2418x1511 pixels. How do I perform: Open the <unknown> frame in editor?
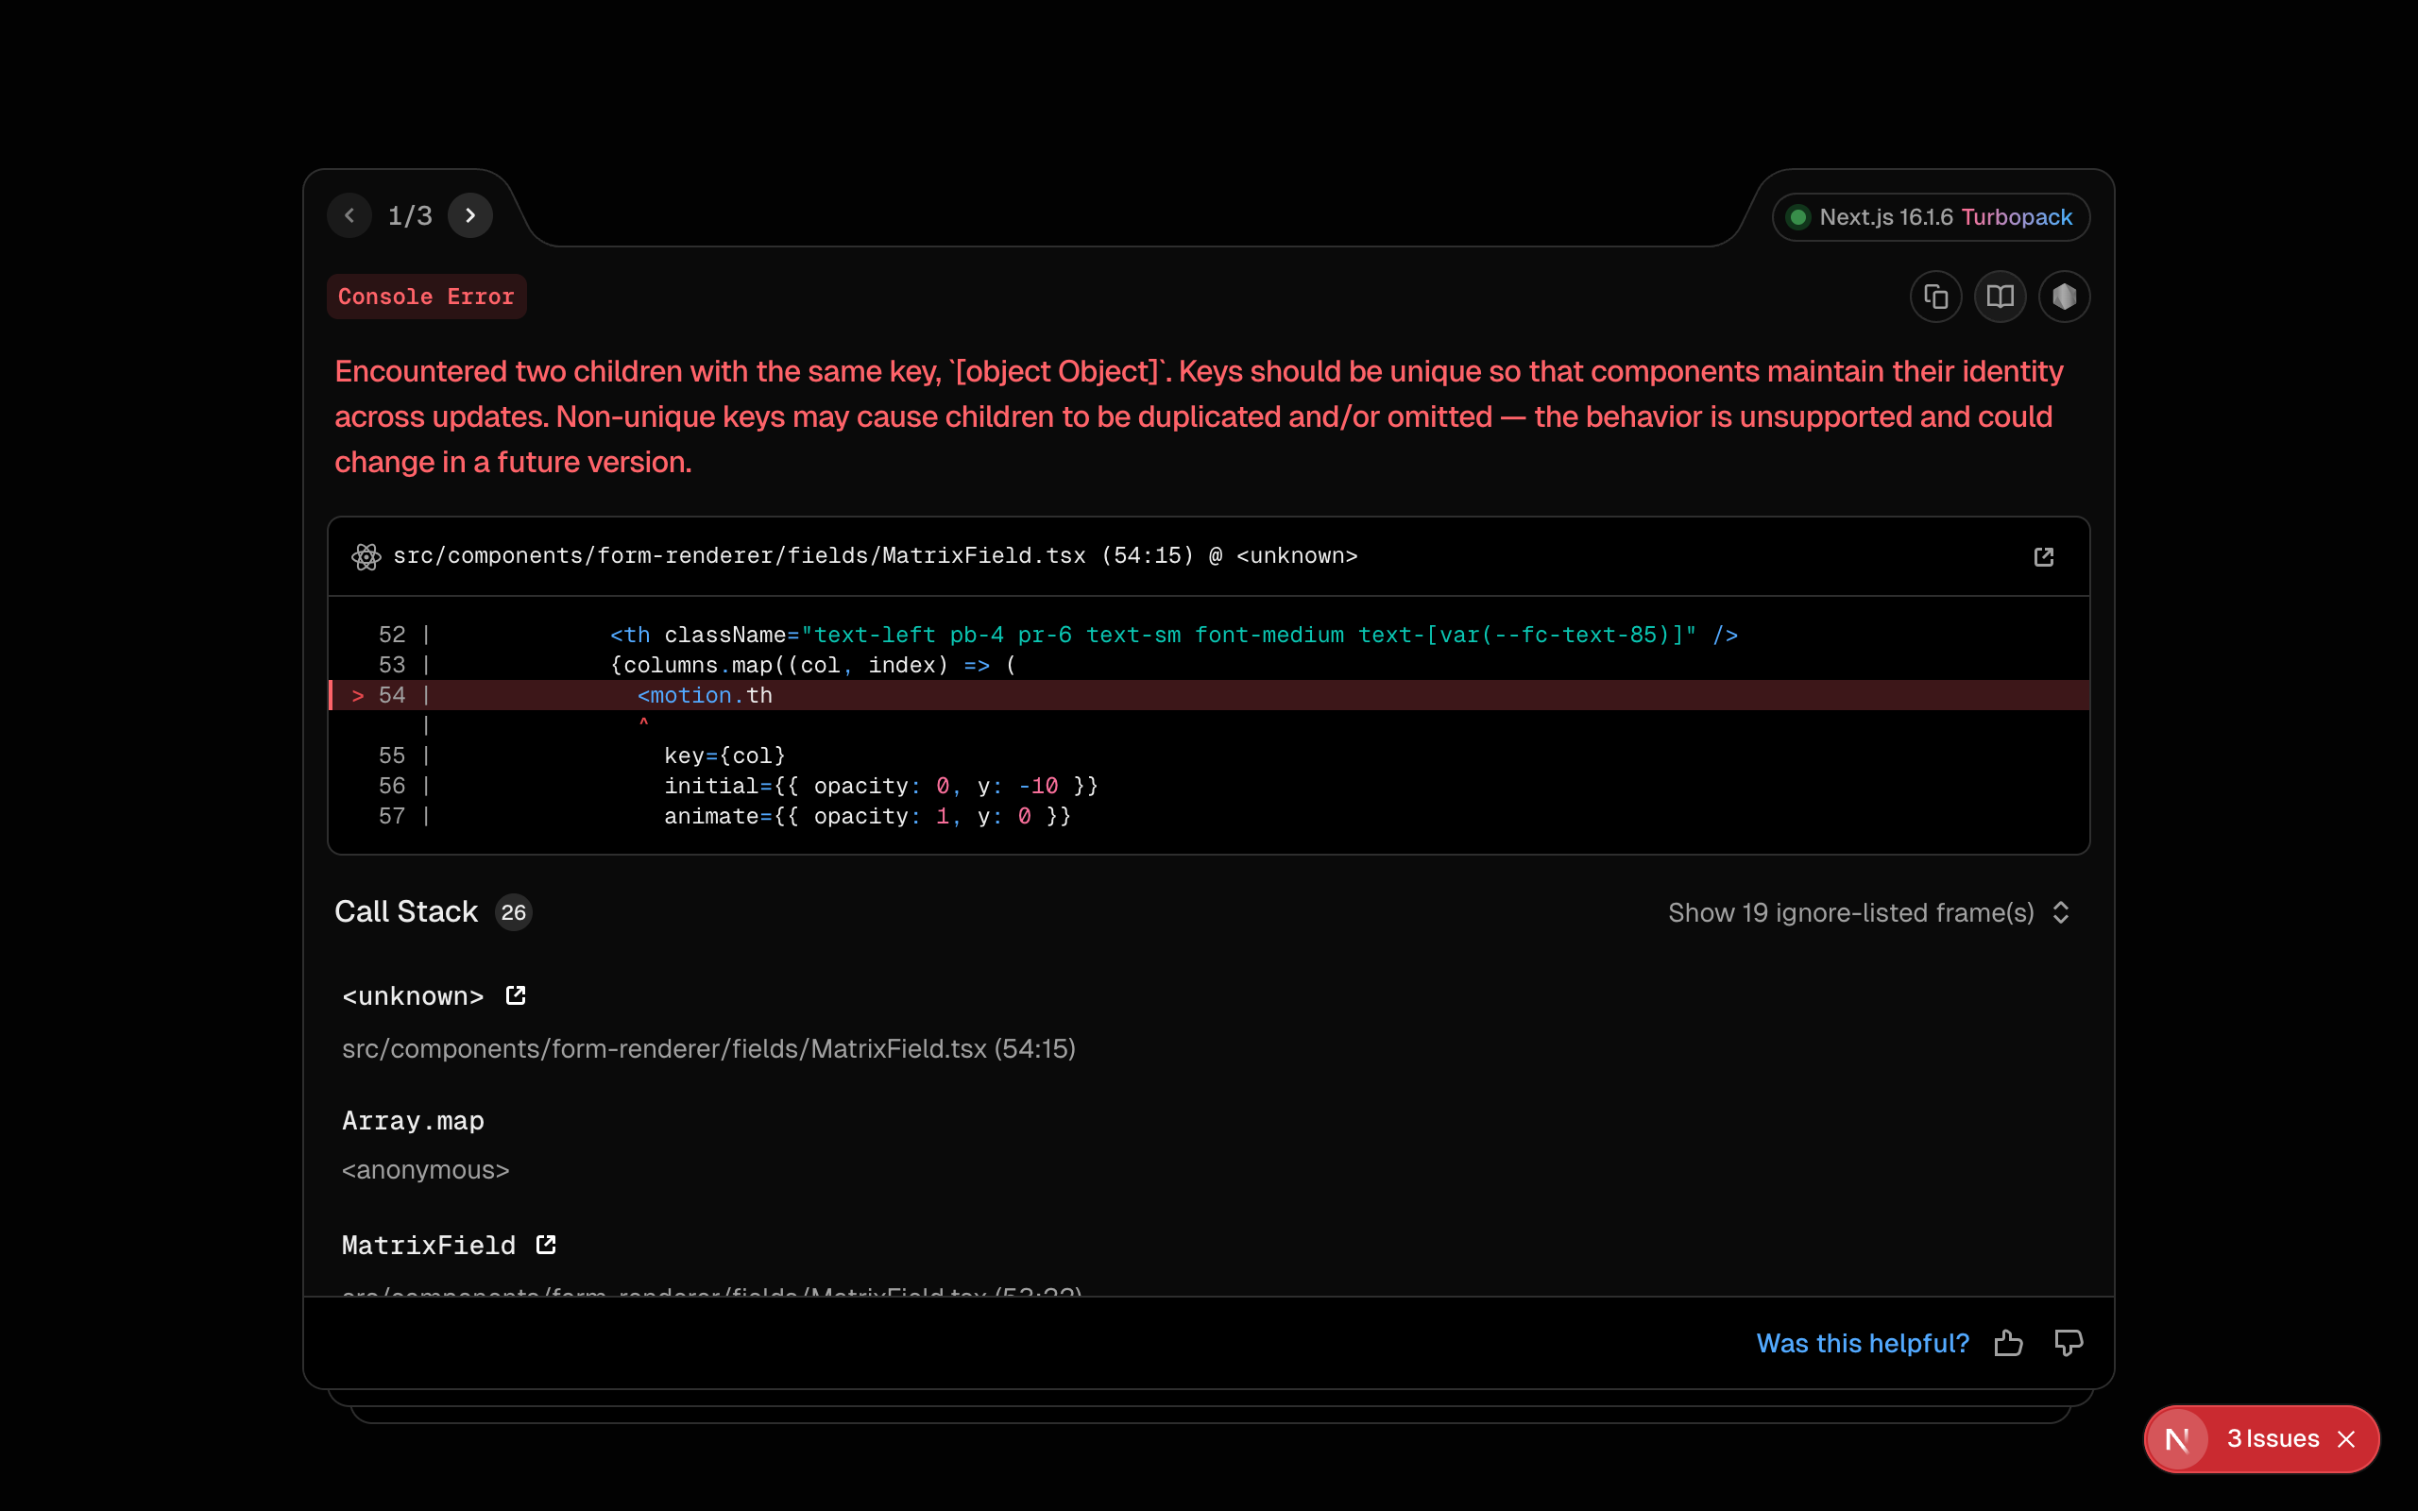click(516, 995)
